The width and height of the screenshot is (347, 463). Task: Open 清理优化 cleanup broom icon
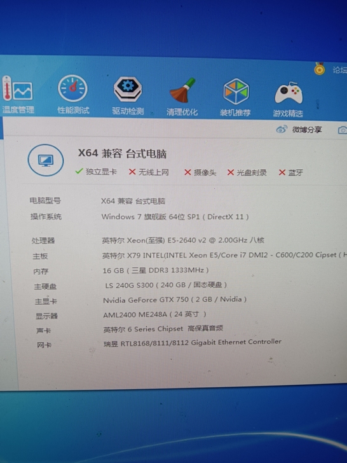[x=182, y=97]
